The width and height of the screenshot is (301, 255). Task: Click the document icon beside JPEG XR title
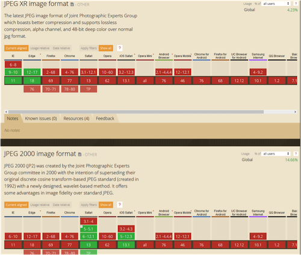(x=72, y=4)
